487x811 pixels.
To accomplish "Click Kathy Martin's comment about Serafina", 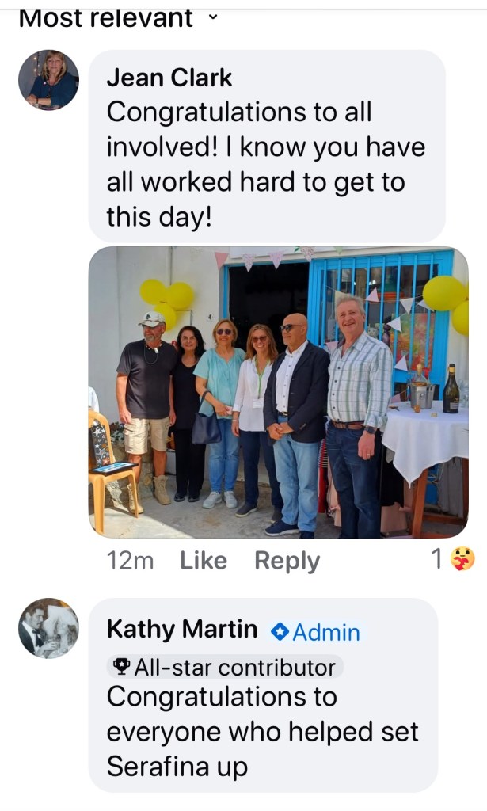I will (x=263, y=731).
